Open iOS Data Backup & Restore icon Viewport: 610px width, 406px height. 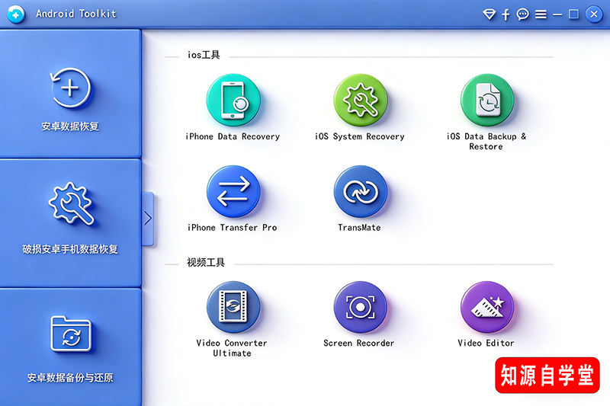click(487, 100)
